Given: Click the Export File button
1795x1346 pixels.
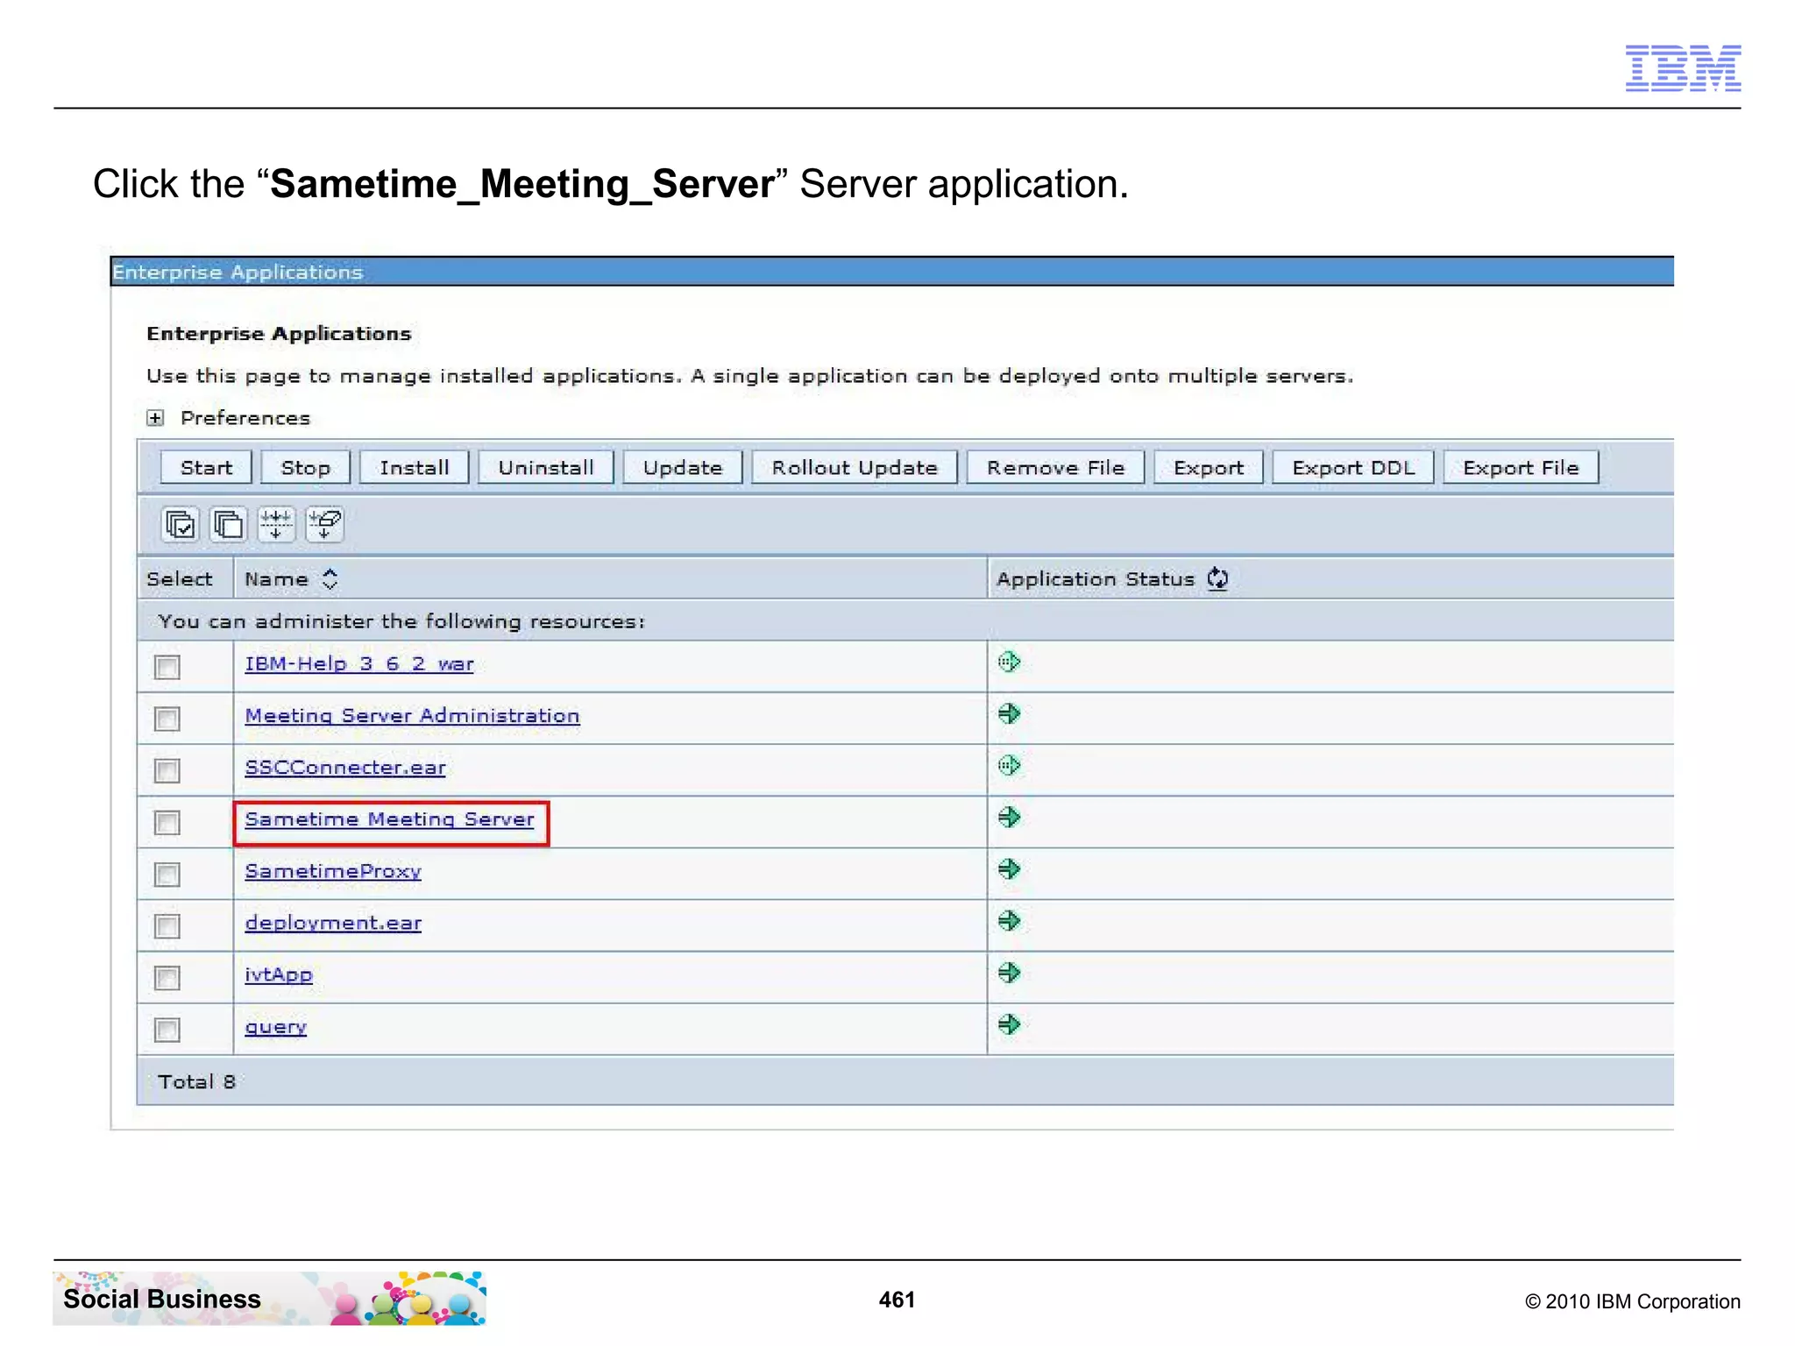Looking at the screenshot, I should [x=1521, y=468].
